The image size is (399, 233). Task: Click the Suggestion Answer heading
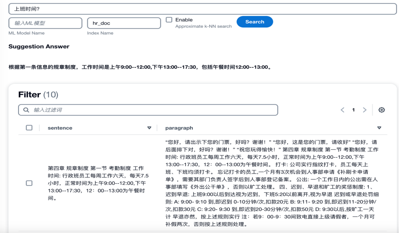(x=39, y=46)
